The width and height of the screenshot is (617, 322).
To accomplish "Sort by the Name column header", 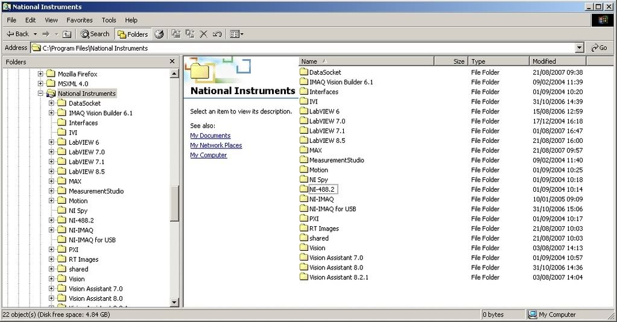I will 366,62.
